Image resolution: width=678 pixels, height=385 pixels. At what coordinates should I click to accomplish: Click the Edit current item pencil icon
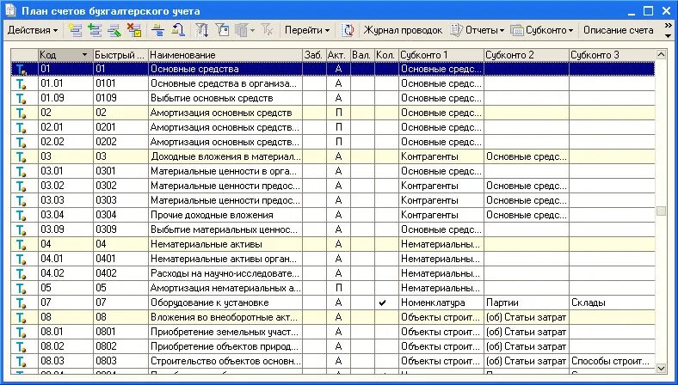[x=114, y=30]
